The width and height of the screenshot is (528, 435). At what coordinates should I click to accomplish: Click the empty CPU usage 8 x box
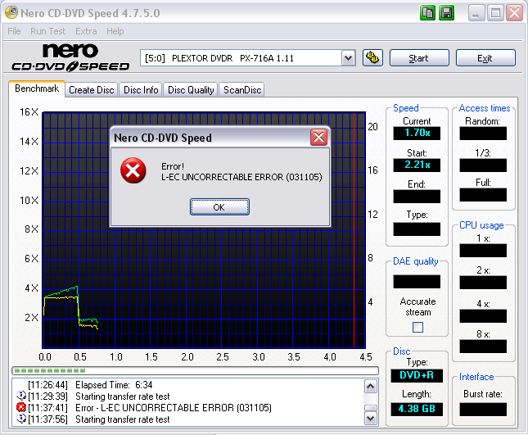483,347
